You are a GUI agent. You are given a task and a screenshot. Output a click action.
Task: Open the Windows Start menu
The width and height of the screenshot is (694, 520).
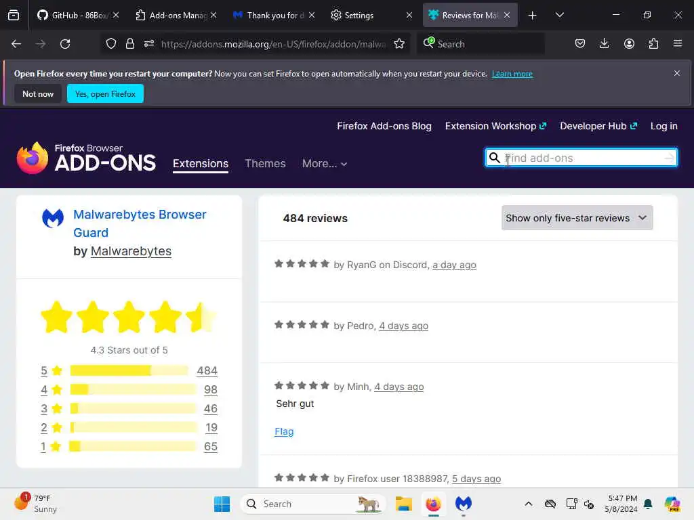222,504
